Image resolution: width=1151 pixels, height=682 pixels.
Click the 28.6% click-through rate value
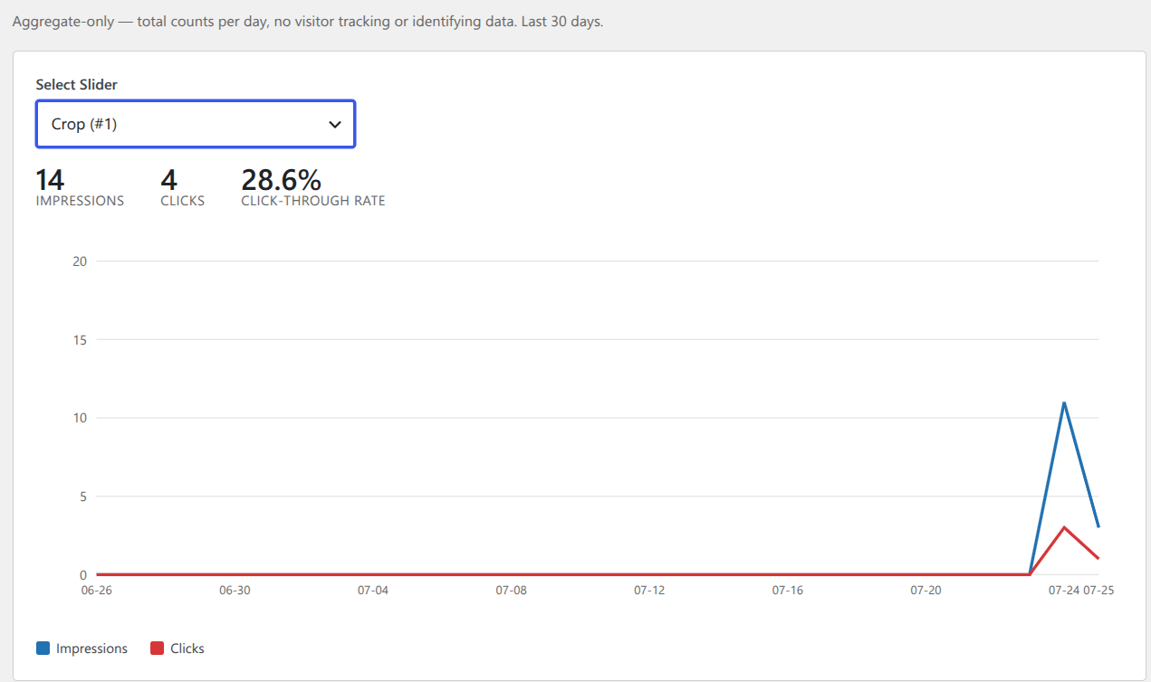281,180
